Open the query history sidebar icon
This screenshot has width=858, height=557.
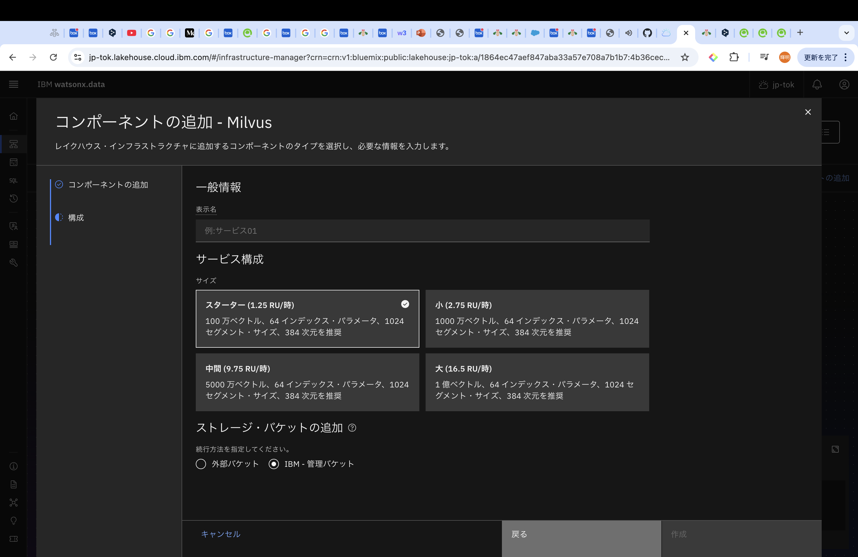(x=14, y=199)
